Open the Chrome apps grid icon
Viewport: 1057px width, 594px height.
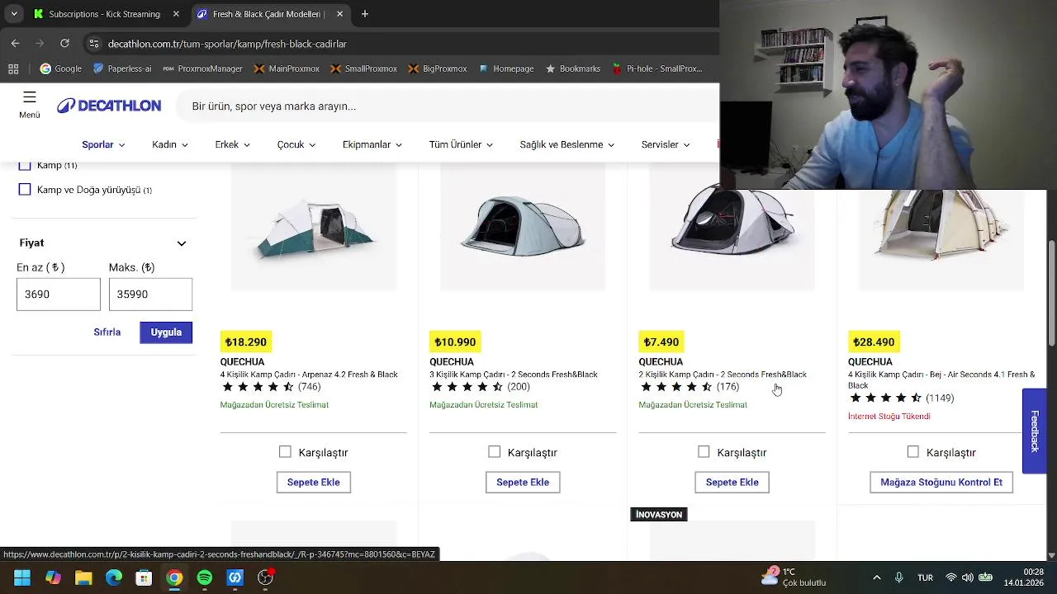(x=13, y=68)
